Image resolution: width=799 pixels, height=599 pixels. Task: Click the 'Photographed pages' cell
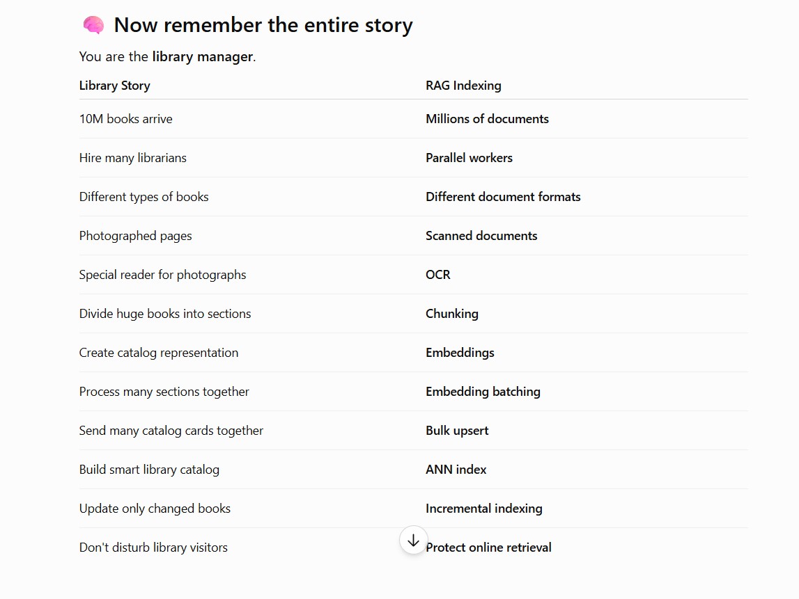tap(136, 236)
